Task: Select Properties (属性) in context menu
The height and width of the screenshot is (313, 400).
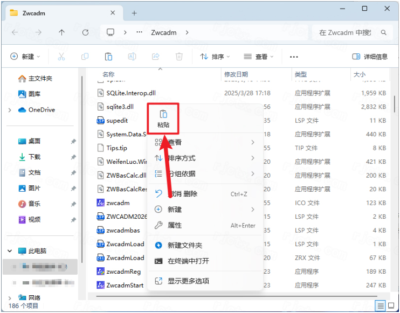Action: [175, 225]
